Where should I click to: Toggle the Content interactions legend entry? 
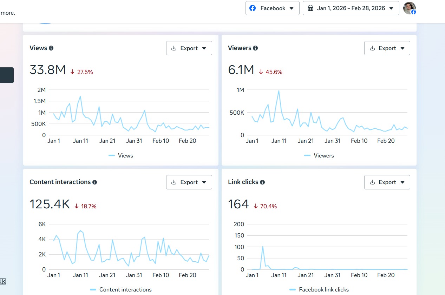click(x=121, y=289)
